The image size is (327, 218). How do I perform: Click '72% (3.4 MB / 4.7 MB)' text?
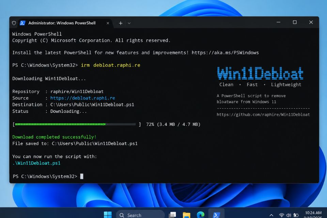pos(173,124)
